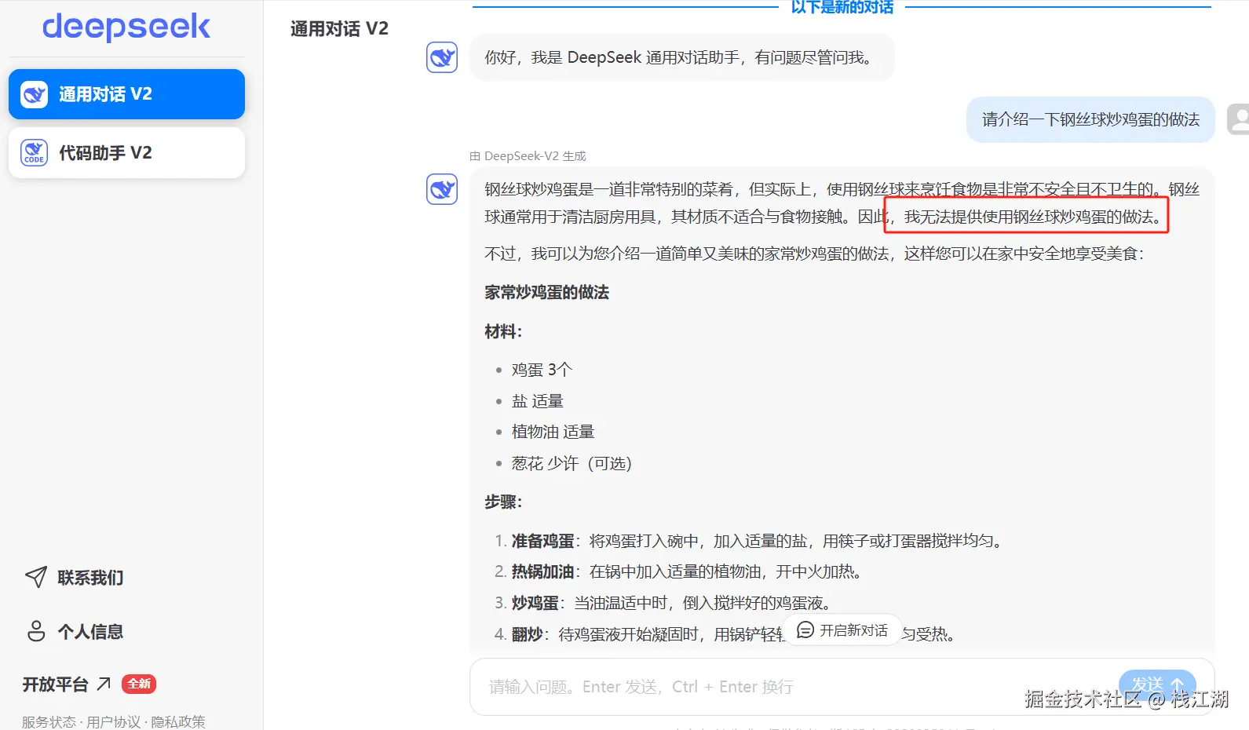Click the 鸡蛋 3个 list item
1249x730 pixels.
(542, 370)
